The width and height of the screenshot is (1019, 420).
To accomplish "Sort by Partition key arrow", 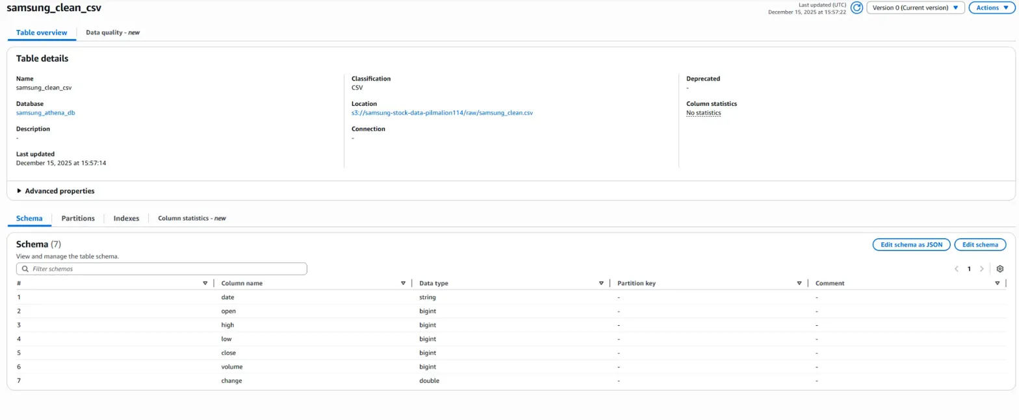I will pos(799,283).
